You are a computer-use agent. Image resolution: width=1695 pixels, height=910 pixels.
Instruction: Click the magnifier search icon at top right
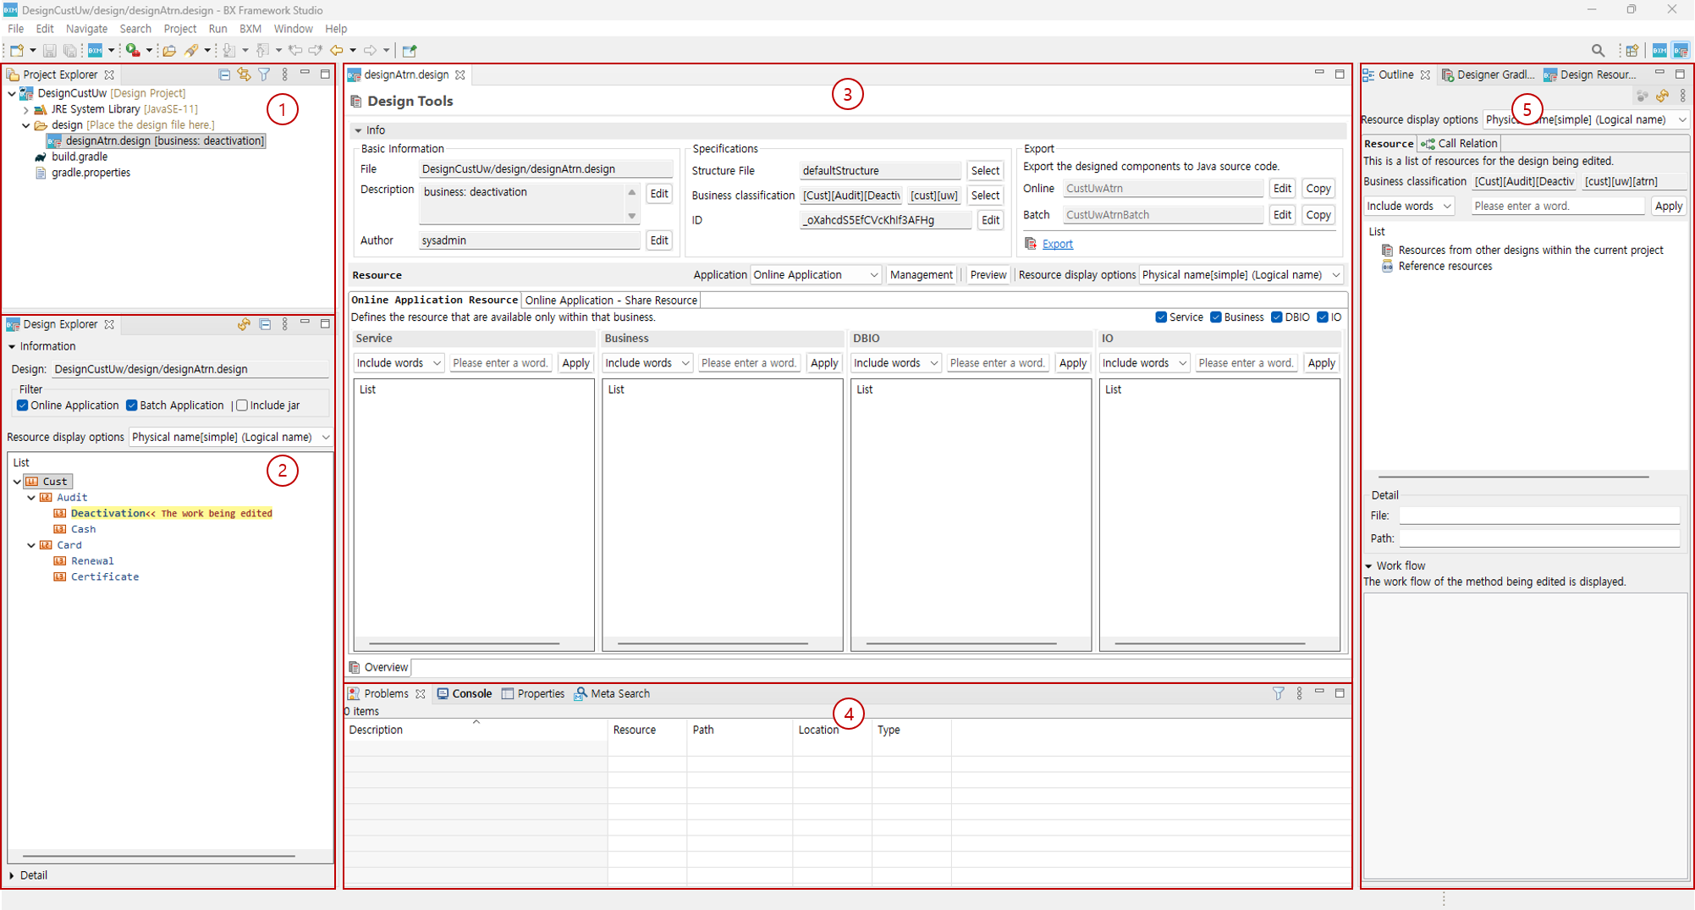click(x=1598, y=51)
